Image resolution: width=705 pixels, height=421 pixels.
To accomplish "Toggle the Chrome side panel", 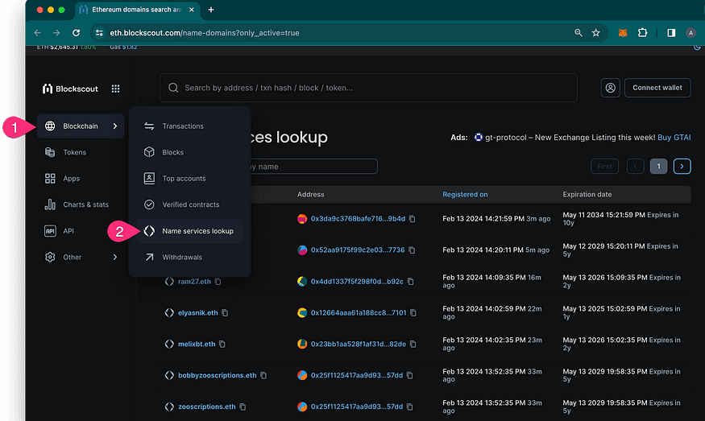I will pos(671,33).
